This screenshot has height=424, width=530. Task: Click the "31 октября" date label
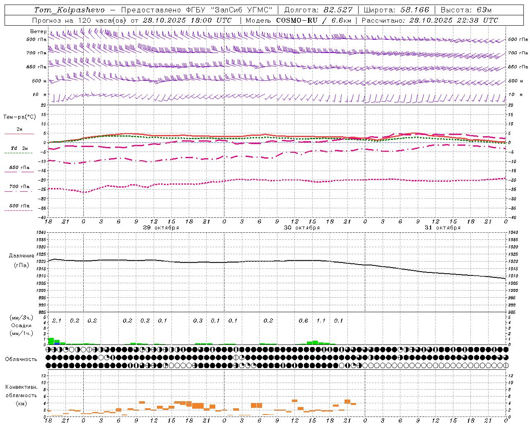[443, 228]
